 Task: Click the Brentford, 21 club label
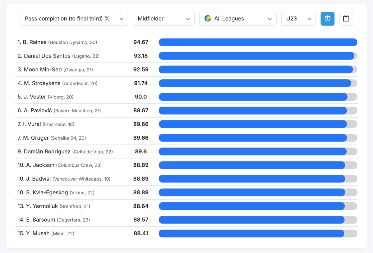[x=75, y=206]
